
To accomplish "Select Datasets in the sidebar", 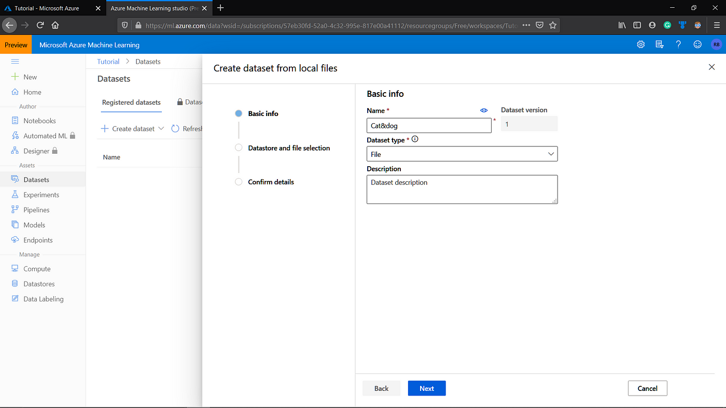I will [x=36, y=180].
